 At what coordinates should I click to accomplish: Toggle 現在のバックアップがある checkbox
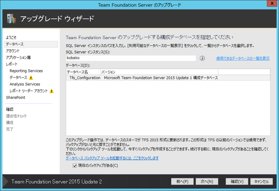pos(75,166)
